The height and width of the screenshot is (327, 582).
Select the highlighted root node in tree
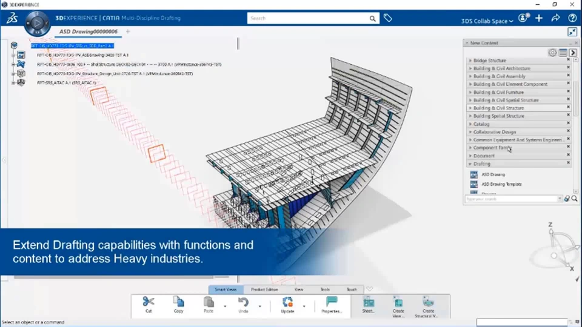coord(72,45)
